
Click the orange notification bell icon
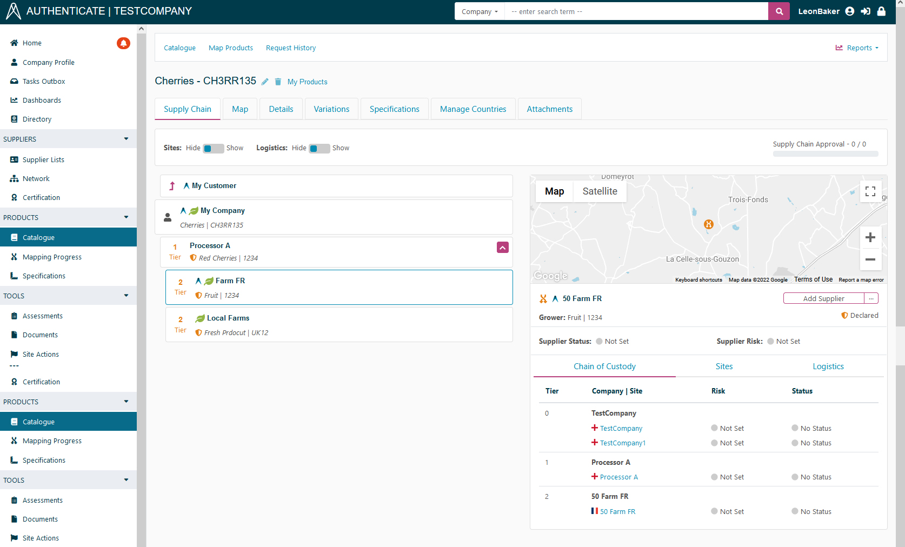(x=123, y=43)
